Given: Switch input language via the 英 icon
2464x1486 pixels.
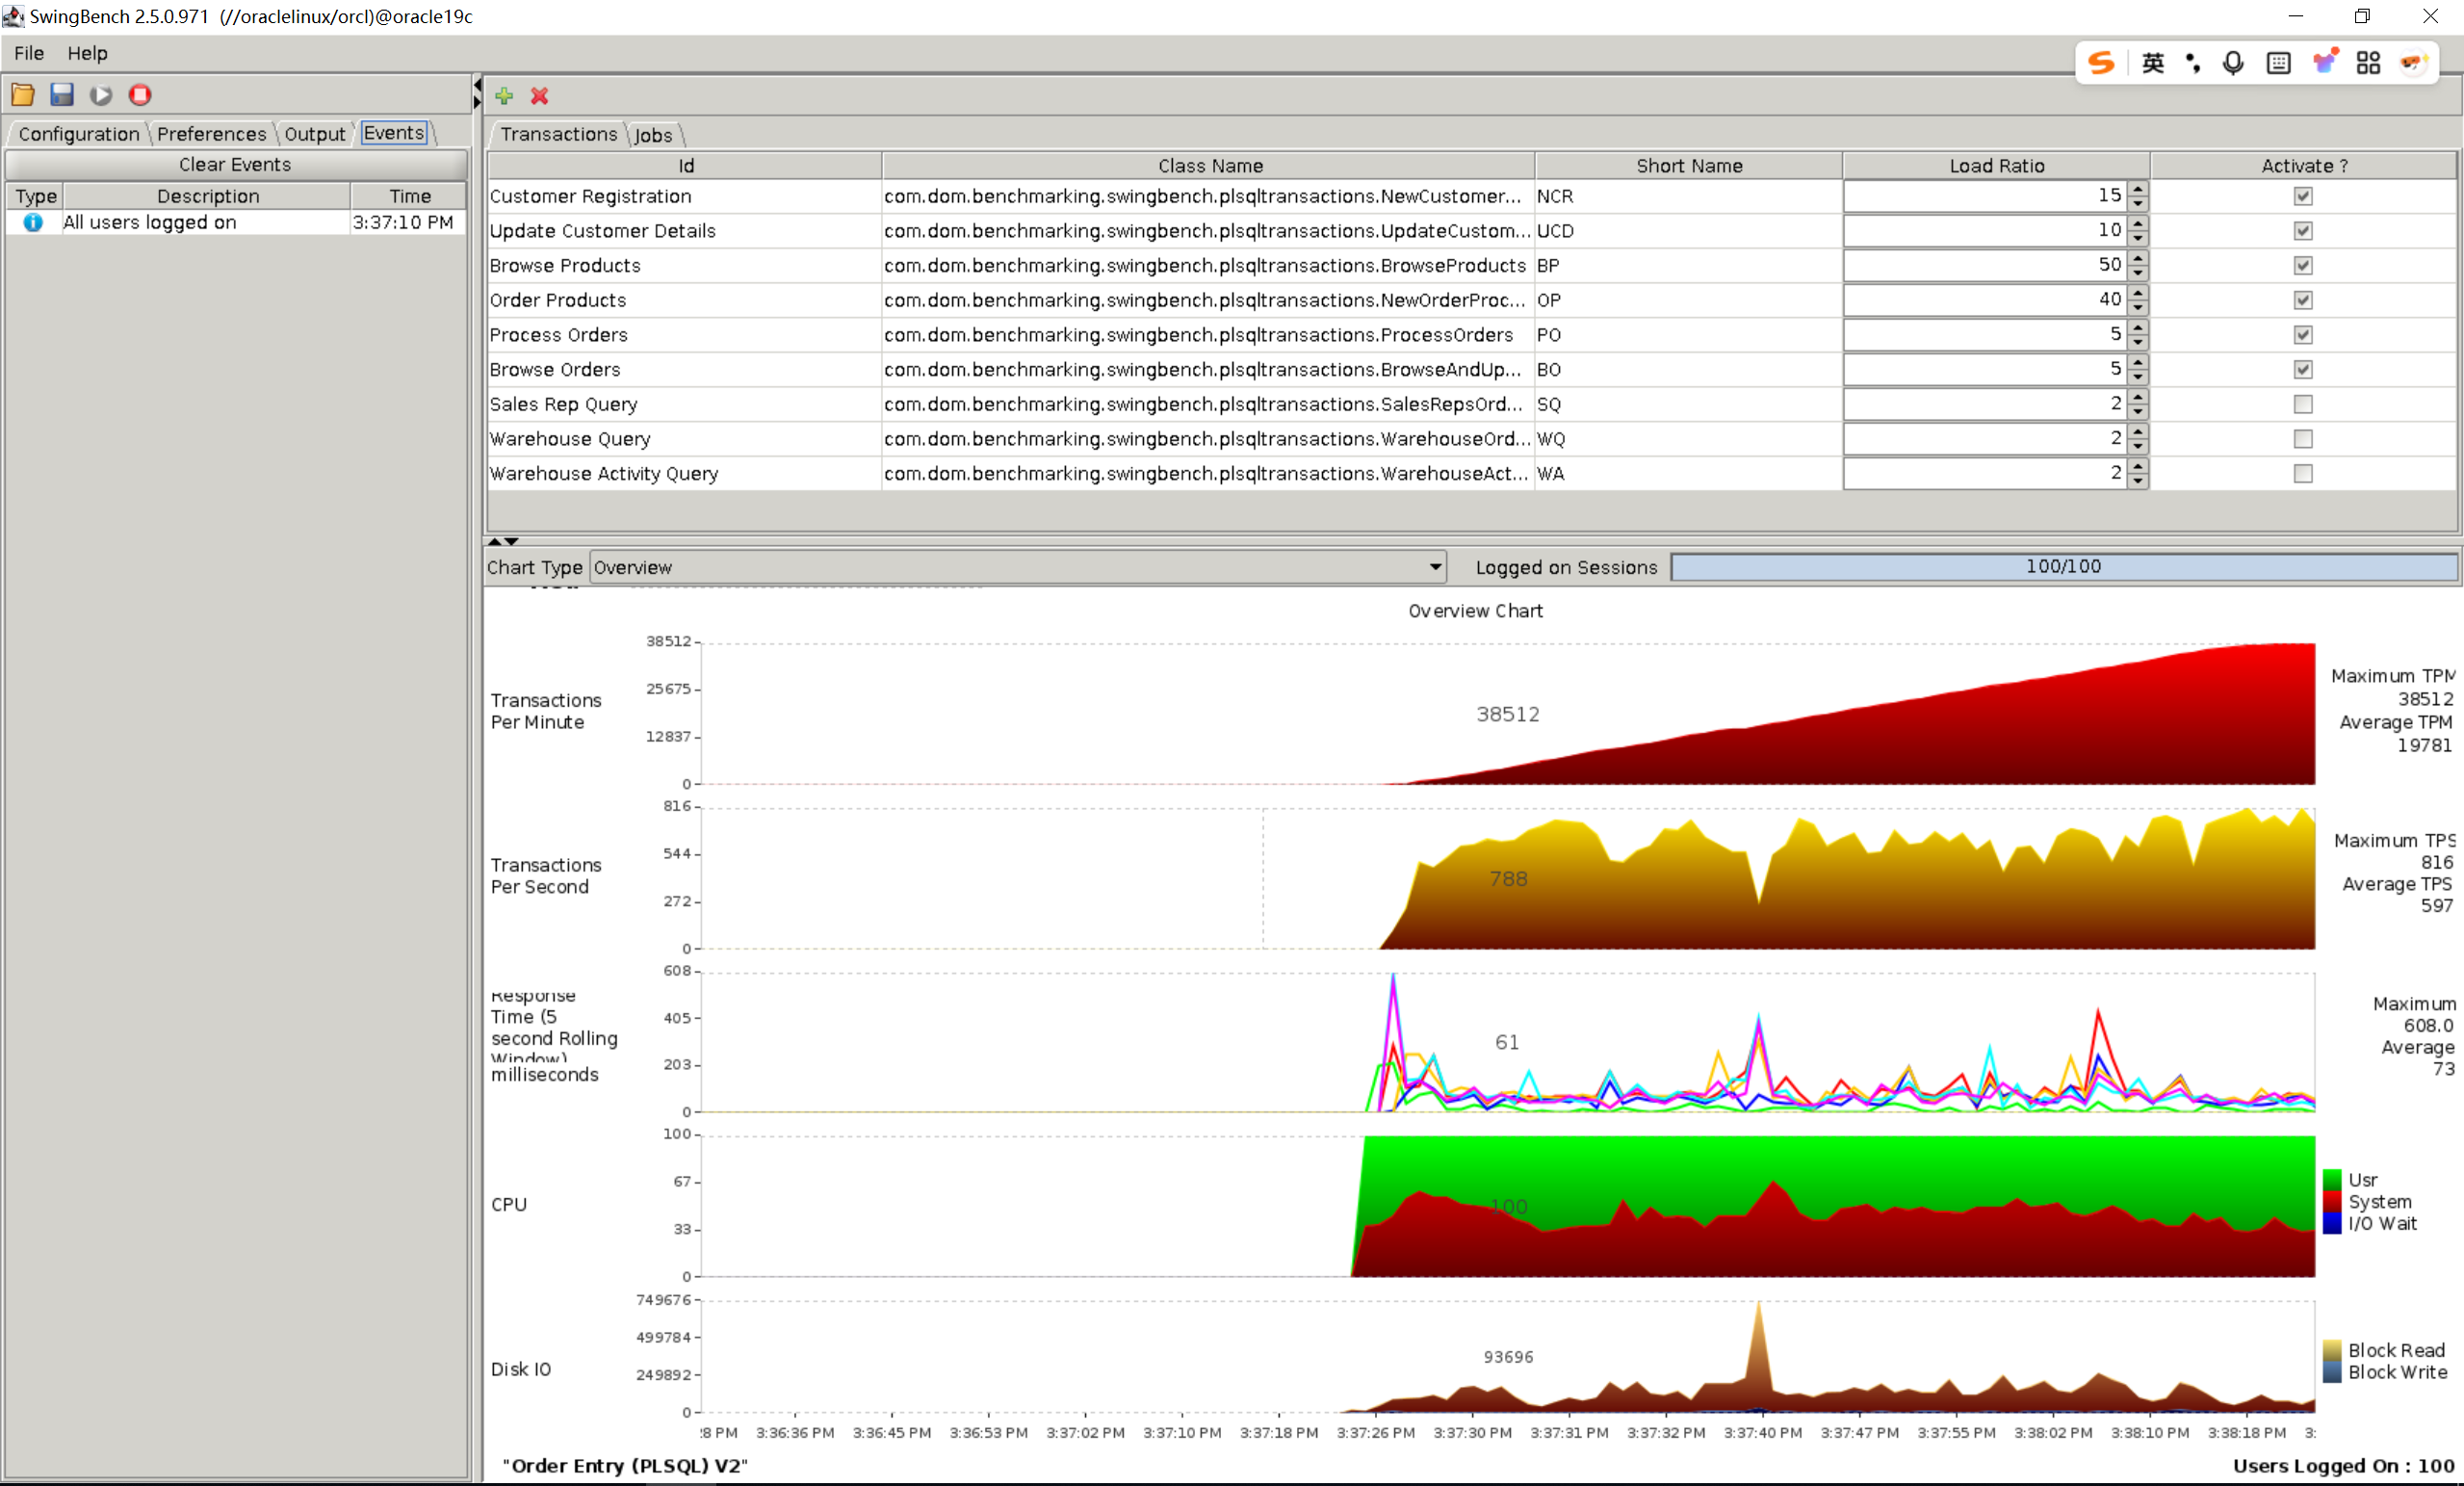Looking at the screenshot, I should (x=2153, y=63).
